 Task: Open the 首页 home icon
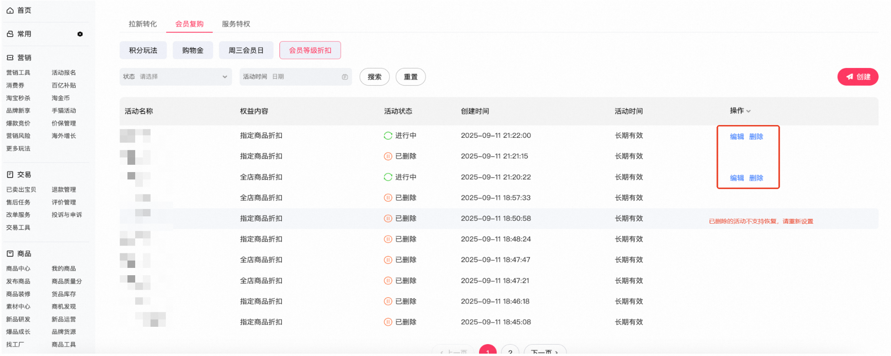coord(10,10)
